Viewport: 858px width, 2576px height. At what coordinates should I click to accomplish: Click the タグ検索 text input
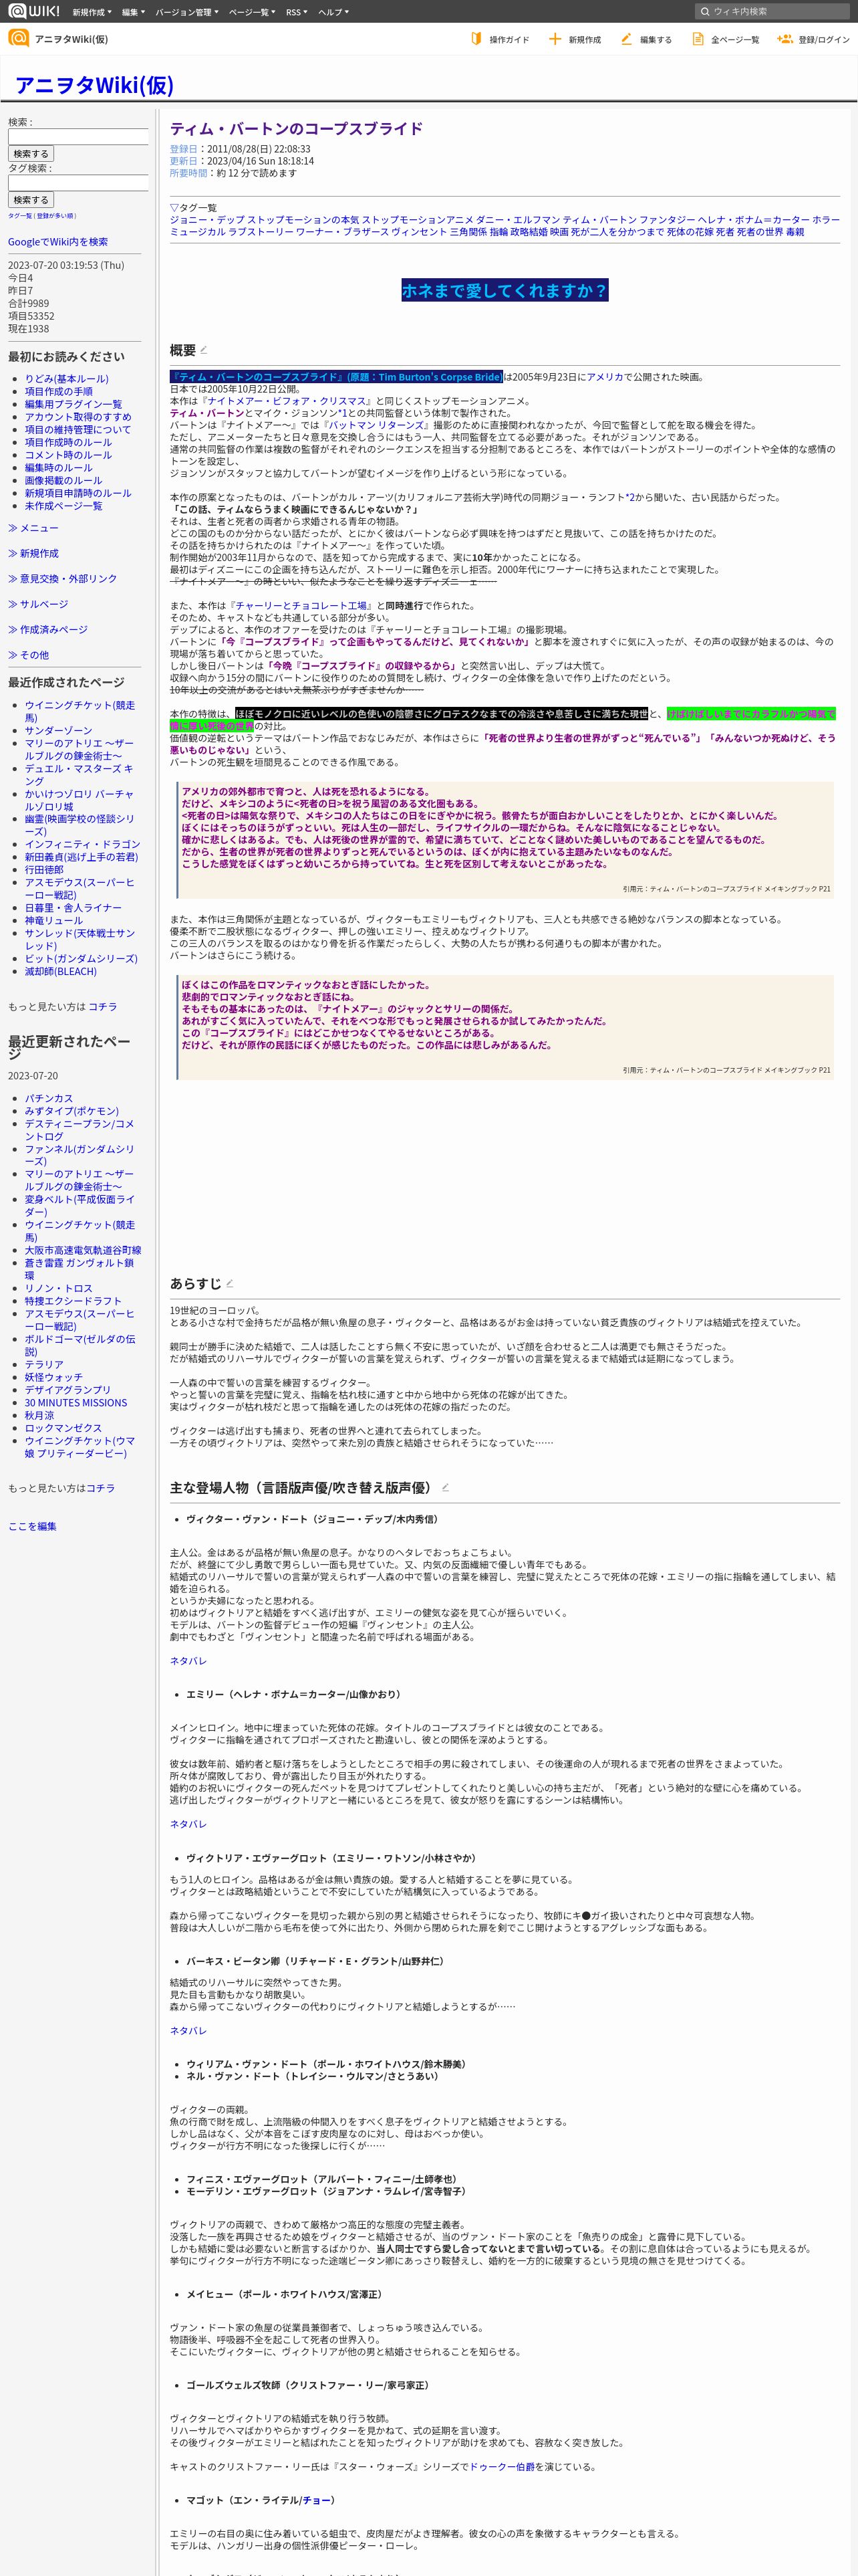pyautogui.click(x=78, y=183)
